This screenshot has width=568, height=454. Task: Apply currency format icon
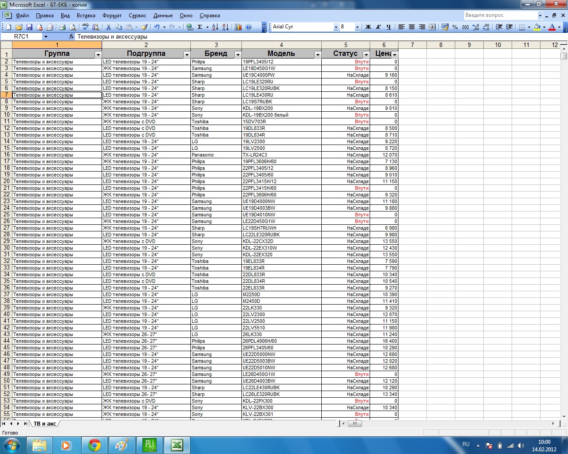click(445, 27)
